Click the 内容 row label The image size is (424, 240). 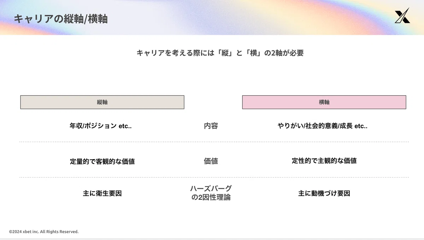pyautogui.click(x=211, y=126)
